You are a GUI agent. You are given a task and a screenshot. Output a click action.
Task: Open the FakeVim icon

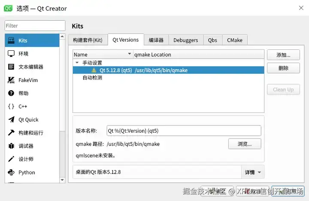coord(11,80)
